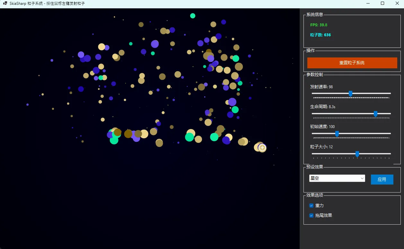
Task: Click the topmost green particle on canvas
Action: pos(193,16)
